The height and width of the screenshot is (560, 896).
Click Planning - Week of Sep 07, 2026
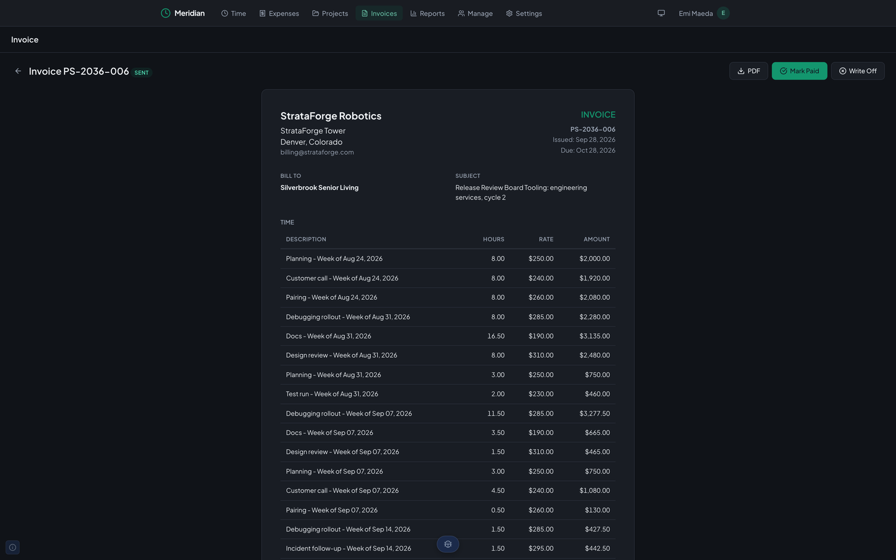[448, 471]
